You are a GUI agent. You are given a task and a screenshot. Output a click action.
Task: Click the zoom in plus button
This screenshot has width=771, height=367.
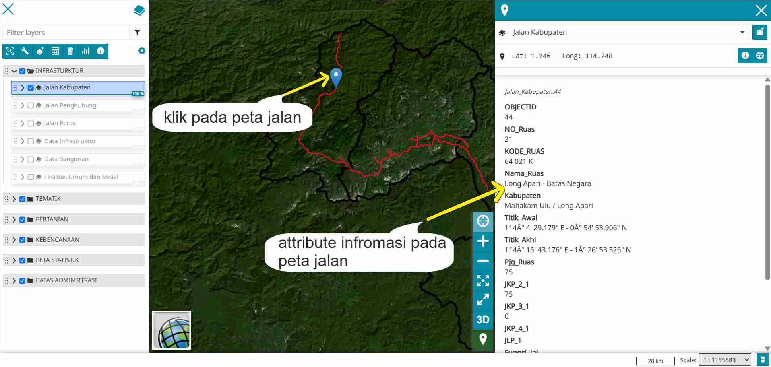point(483,241)
